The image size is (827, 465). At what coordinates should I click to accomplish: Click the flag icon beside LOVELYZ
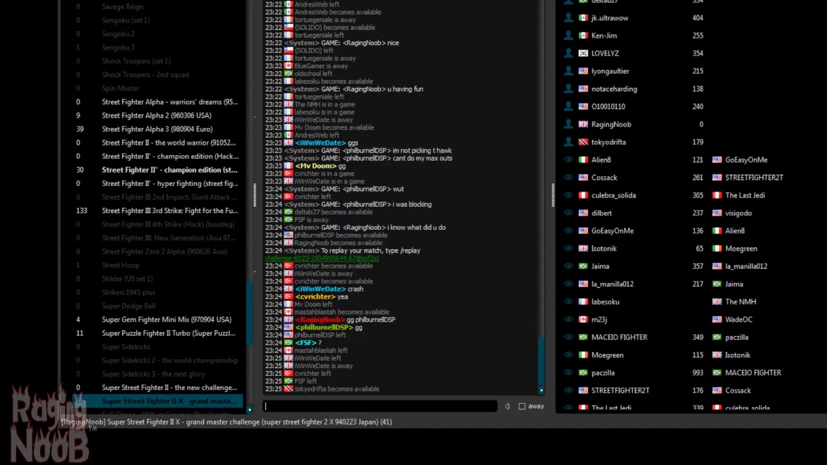[583, 54]
